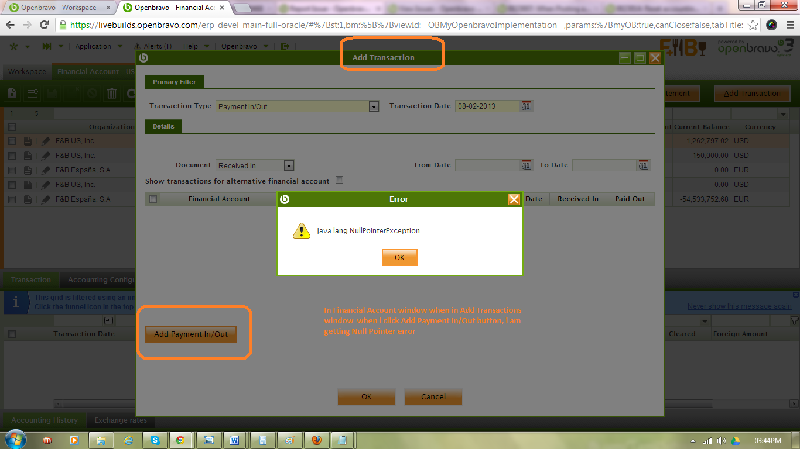Switch to the Transaction child tab
The width and height of the screenshot is (800, 449).
(31, 280)
